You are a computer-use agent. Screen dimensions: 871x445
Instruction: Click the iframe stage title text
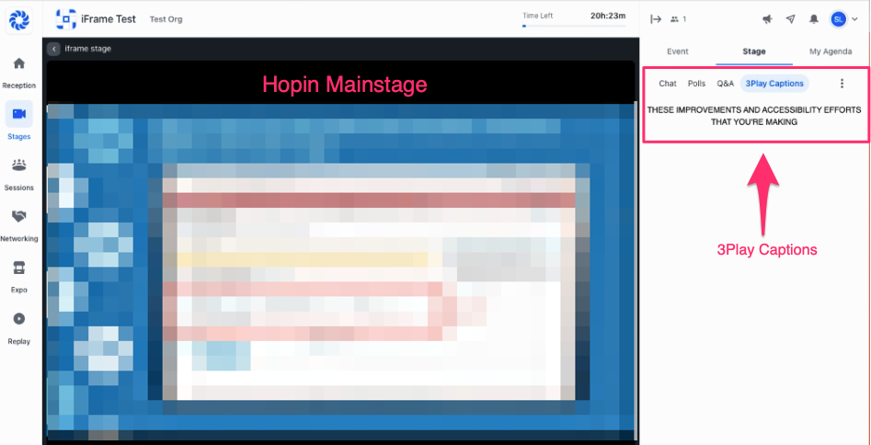pos(87,49)
